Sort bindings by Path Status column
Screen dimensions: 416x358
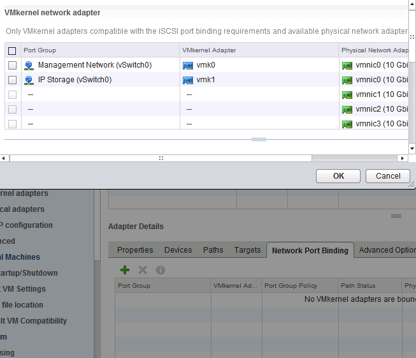coord(370,286)
